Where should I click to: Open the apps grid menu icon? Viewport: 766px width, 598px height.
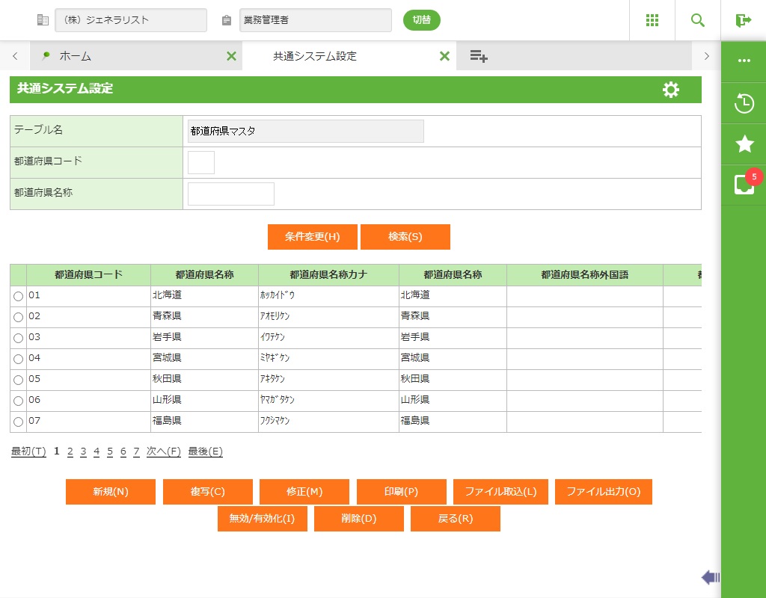click(x=652, y=20)
